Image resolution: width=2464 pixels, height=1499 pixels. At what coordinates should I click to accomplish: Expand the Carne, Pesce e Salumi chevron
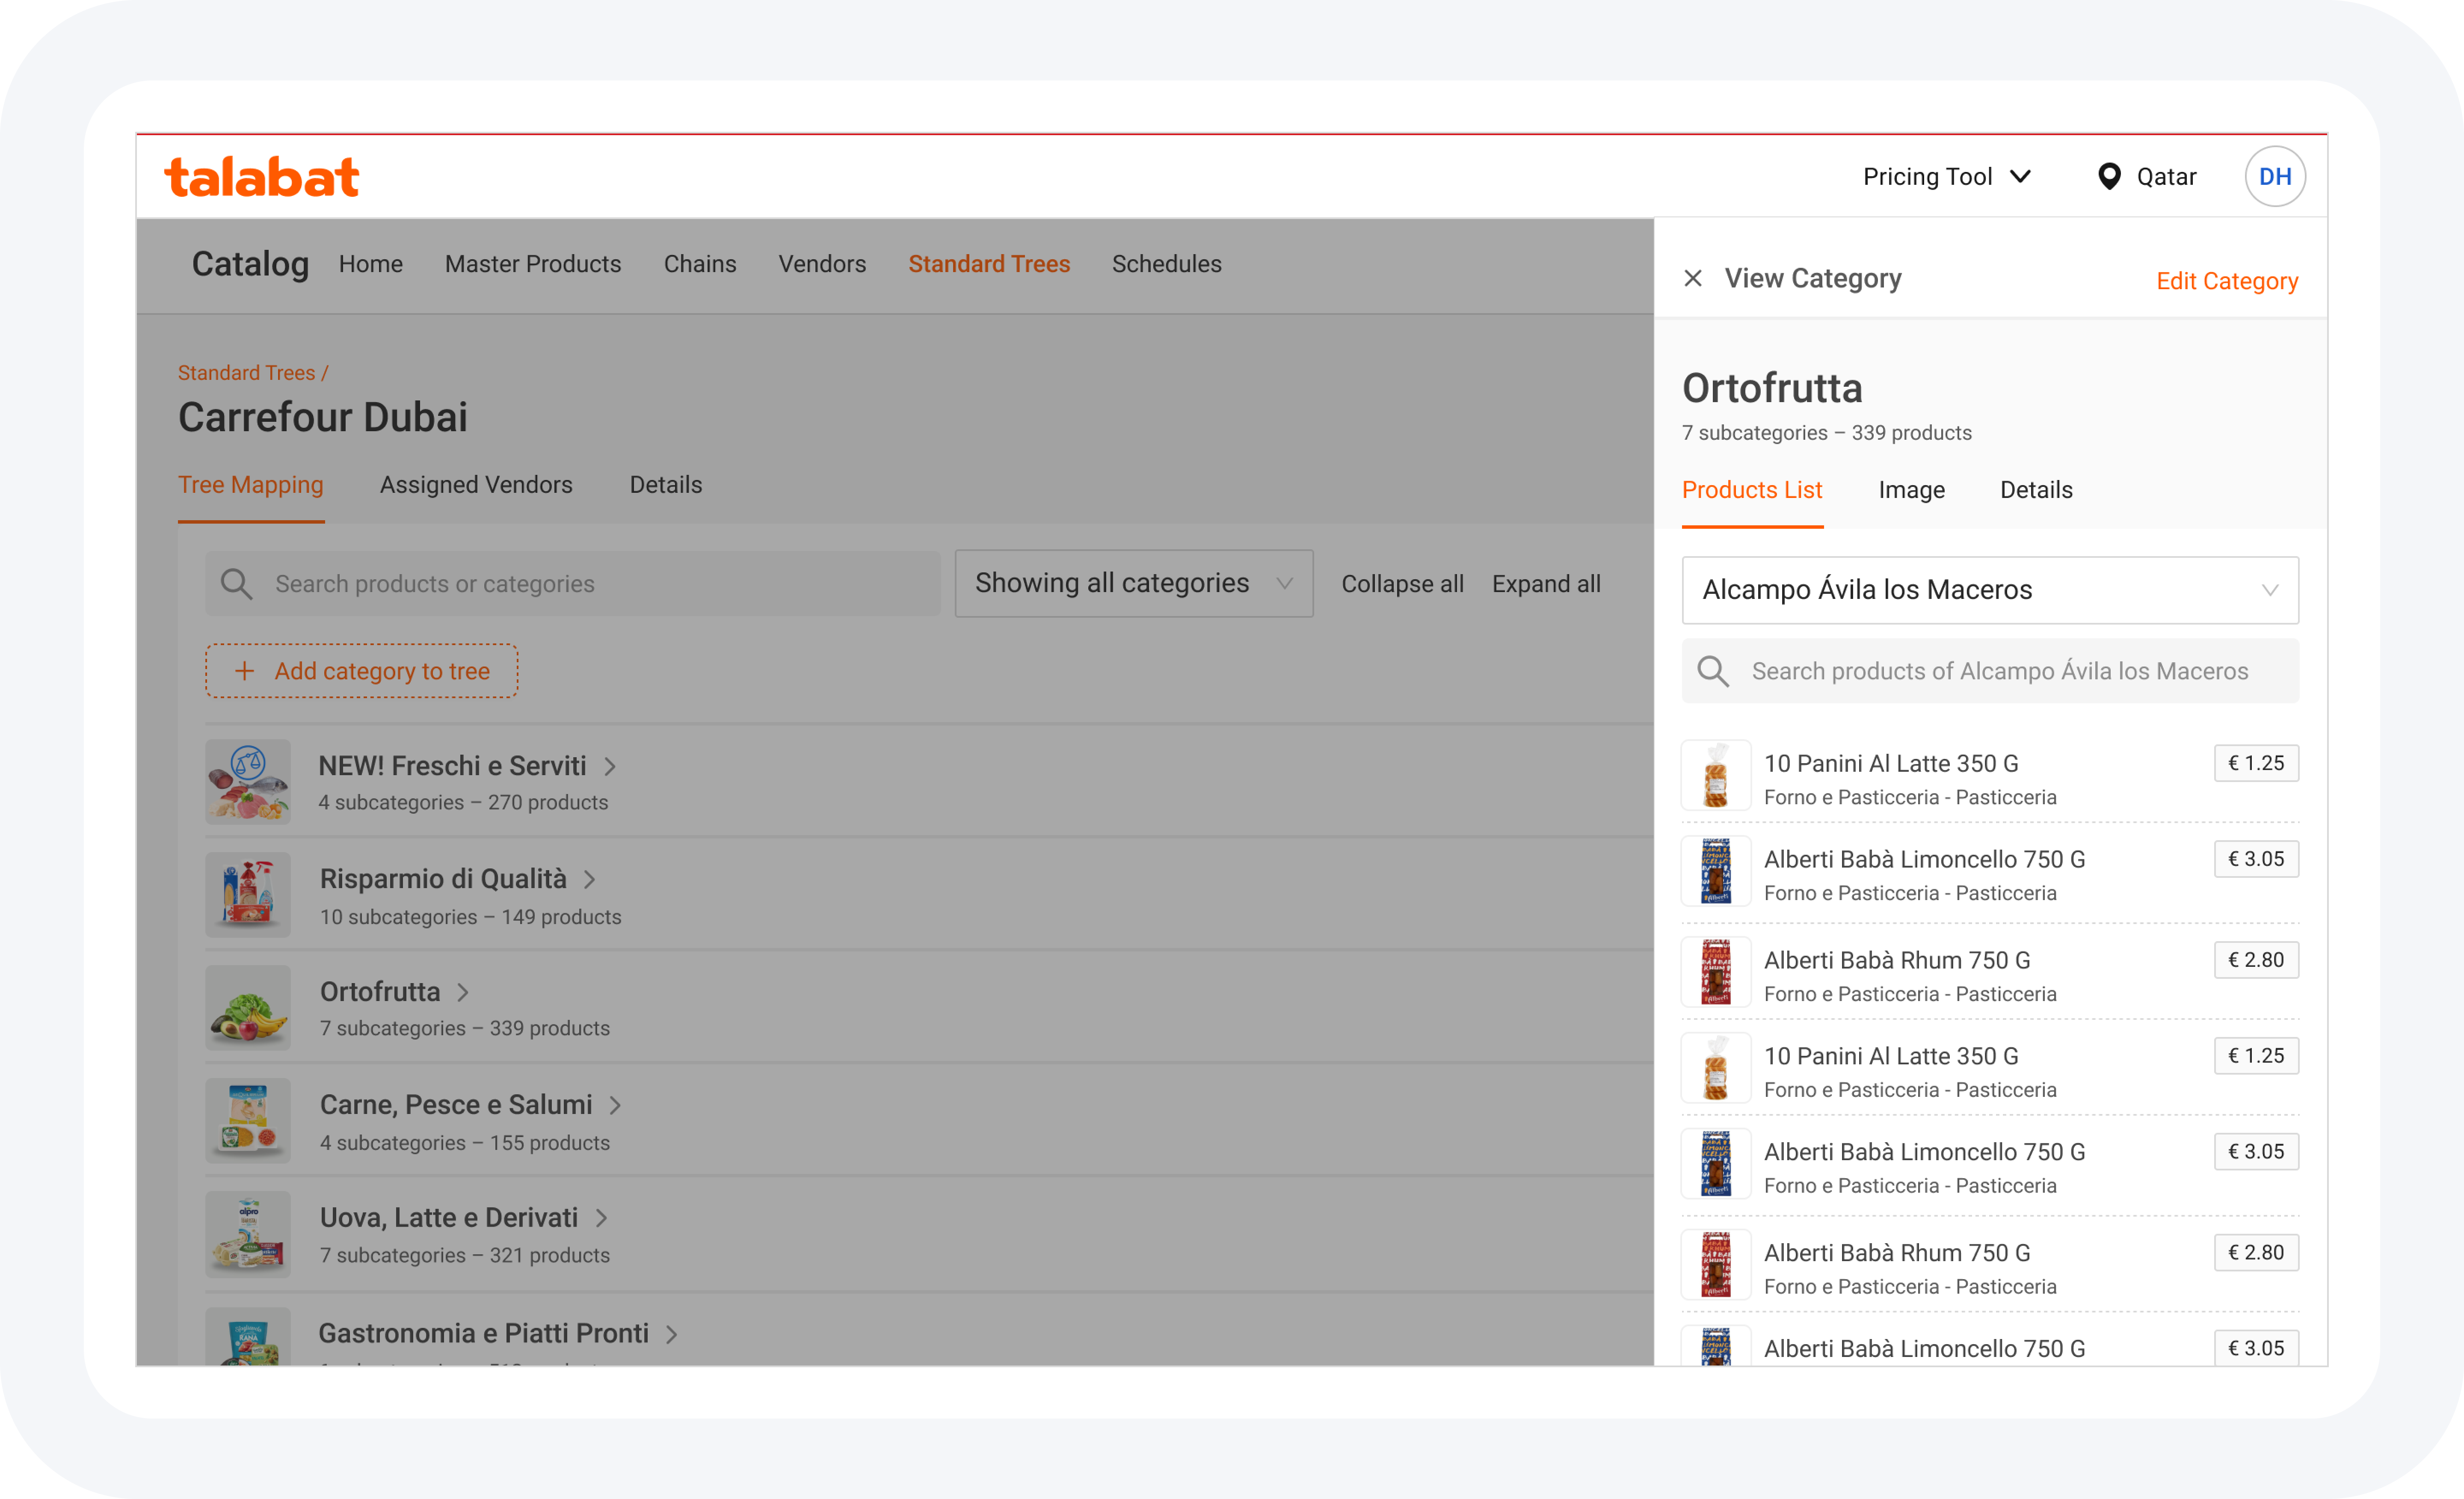pos(616,1105)
